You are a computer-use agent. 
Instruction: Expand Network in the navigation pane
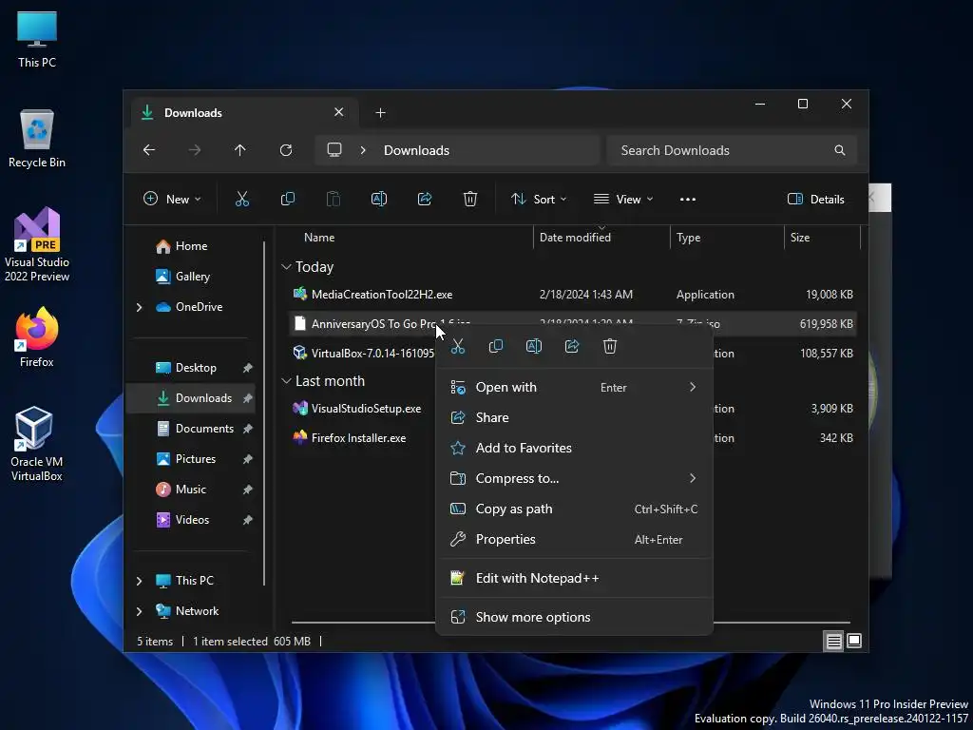point(139,611)
